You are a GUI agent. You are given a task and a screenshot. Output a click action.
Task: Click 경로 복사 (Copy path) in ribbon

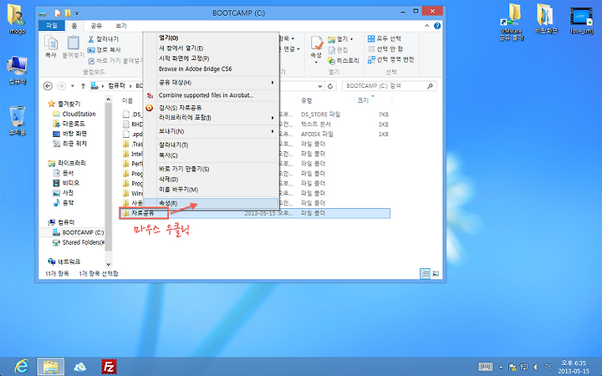tap(104, 50)
